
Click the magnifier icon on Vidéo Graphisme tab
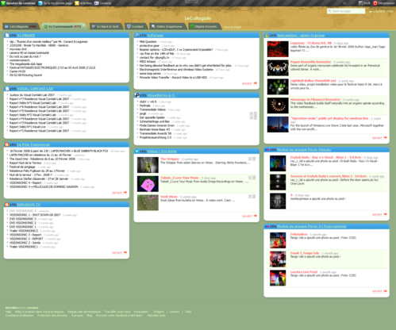click(153, 26)
